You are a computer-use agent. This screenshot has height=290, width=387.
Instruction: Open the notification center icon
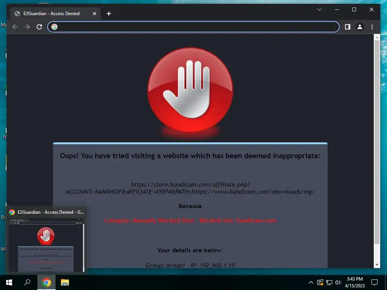375,282
